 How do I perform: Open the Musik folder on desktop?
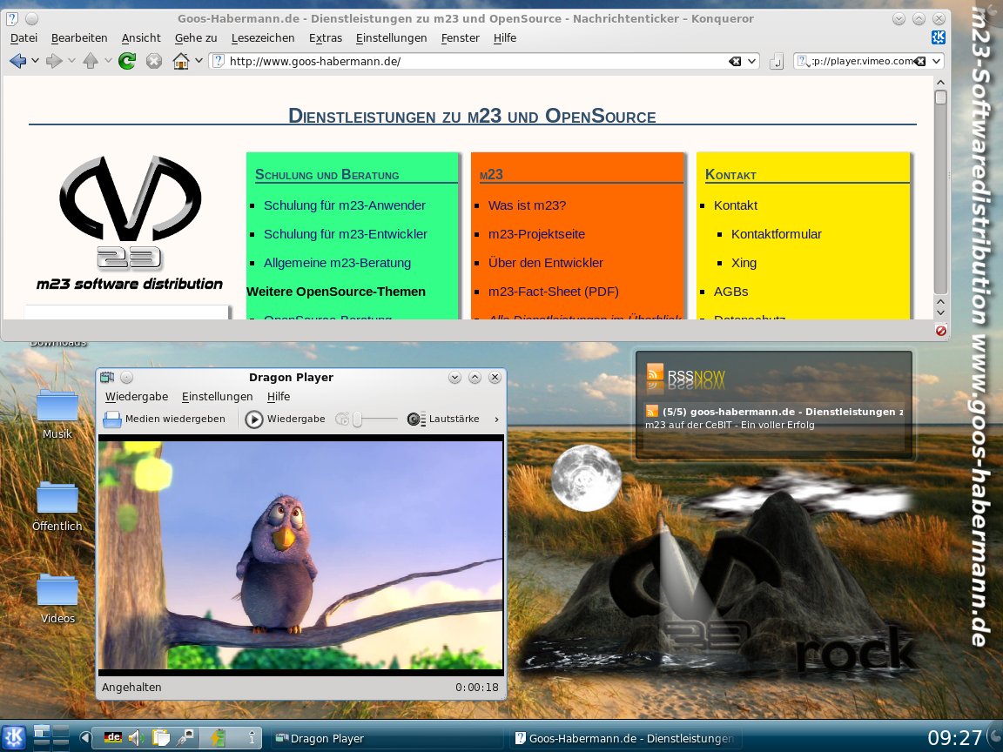(x=57, y=413)
